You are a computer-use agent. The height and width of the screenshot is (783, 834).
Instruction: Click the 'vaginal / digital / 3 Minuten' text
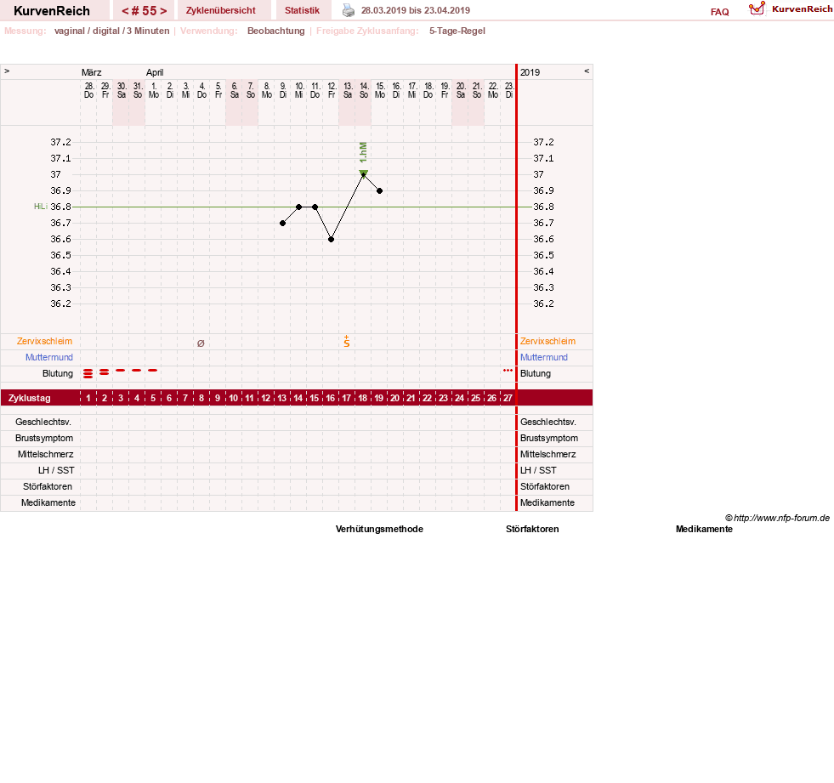(111, 31)
